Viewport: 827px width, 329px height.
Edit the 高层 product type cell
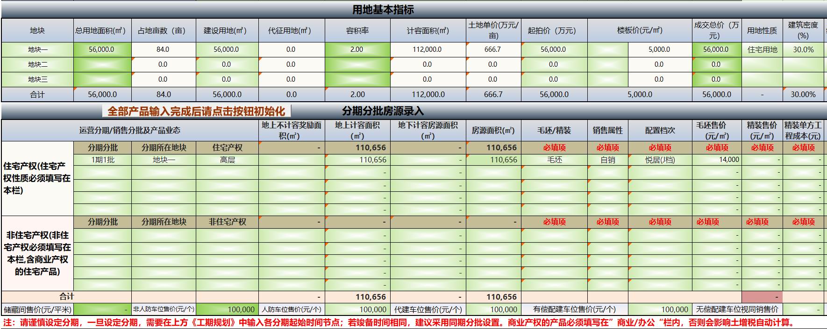pyautogui.click(x=227, y=160)
